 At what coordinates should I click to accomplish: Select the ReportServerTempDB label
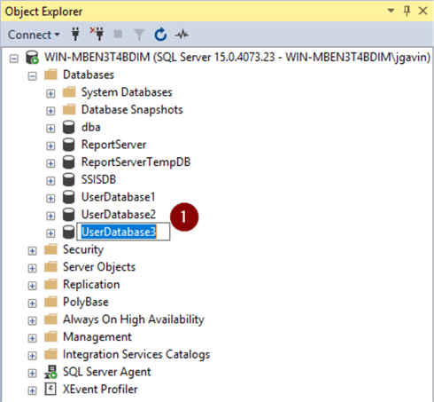coord(136,162)
